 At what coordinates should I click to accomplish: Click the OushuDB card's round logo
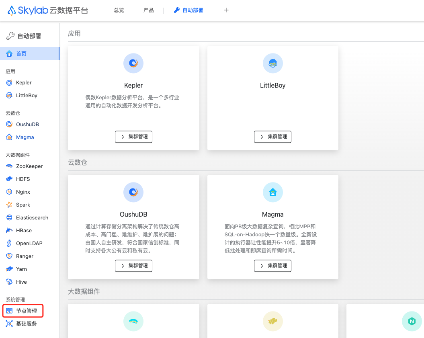click(x=133, y=192)
